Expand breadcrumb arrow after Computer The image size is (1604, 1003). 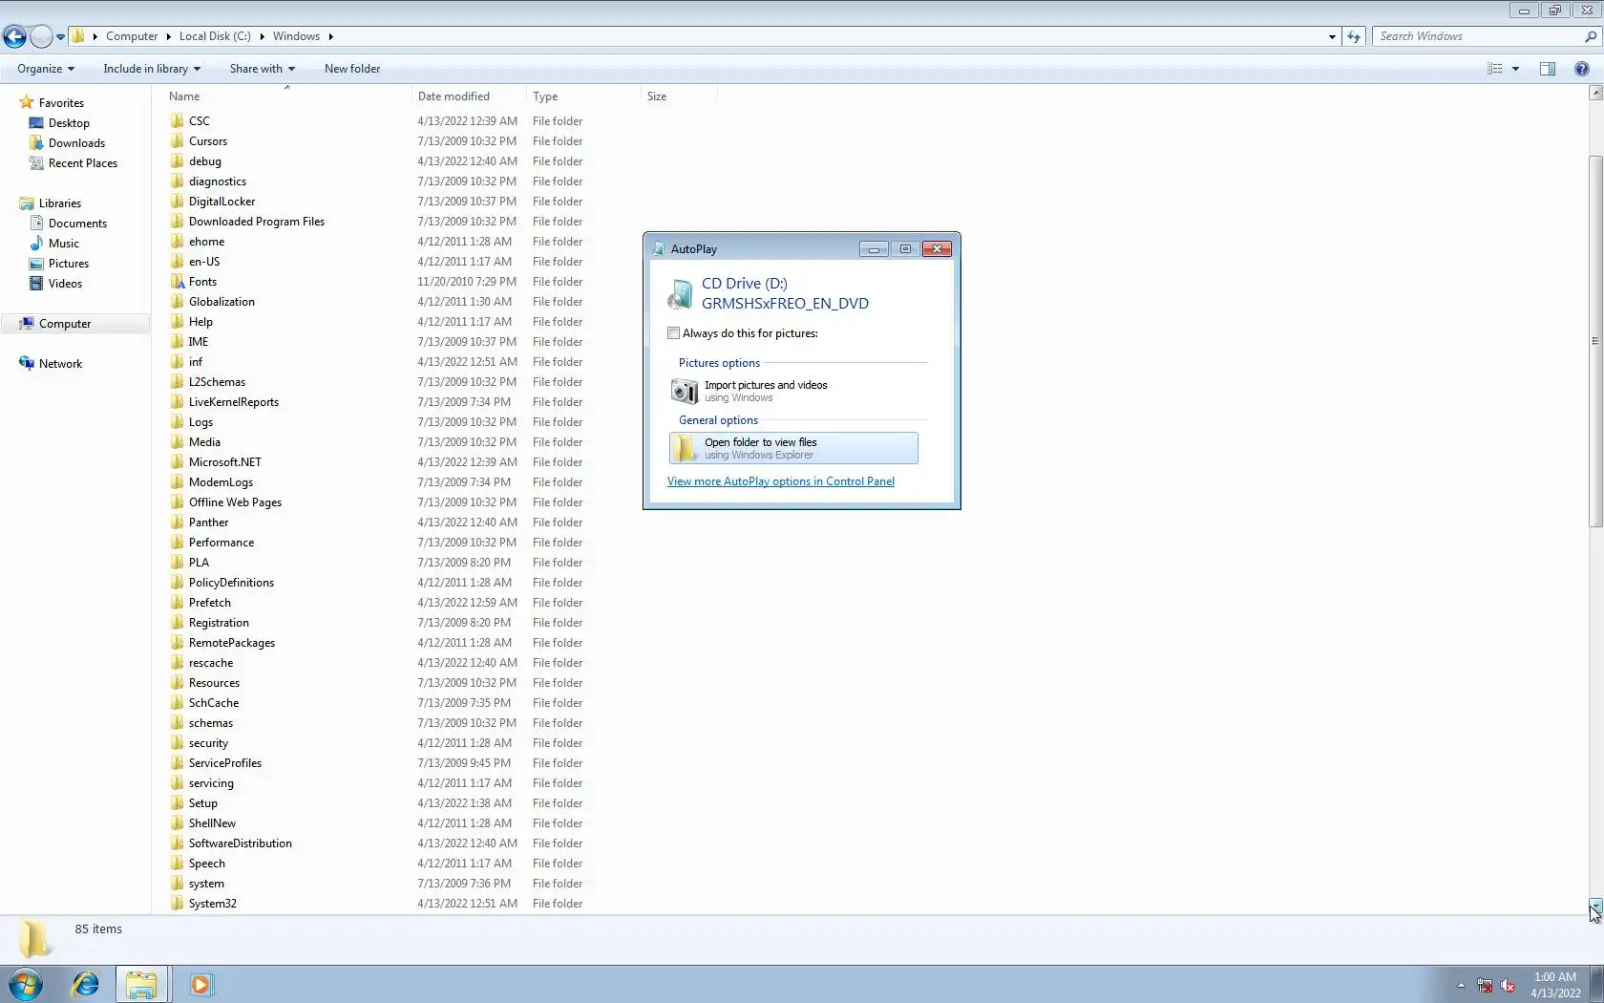pyautogui.click(x=168, y=36)
